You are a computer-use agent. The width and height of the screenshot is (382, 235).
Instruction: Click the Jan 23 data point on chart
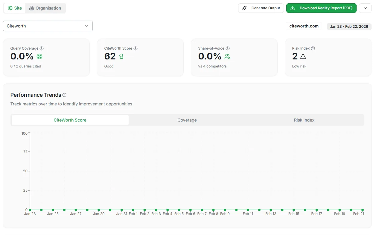coord(30,210)
